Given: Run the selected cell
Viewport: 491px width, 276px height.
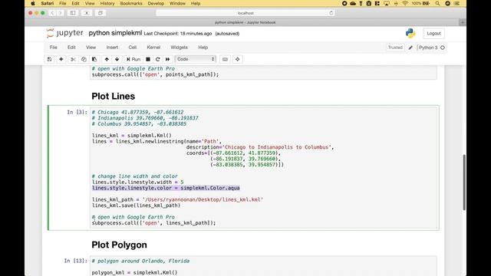Looking at the screenshot, I should (133, 59).
